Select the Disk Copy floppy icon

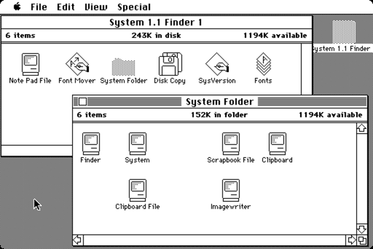170,64
